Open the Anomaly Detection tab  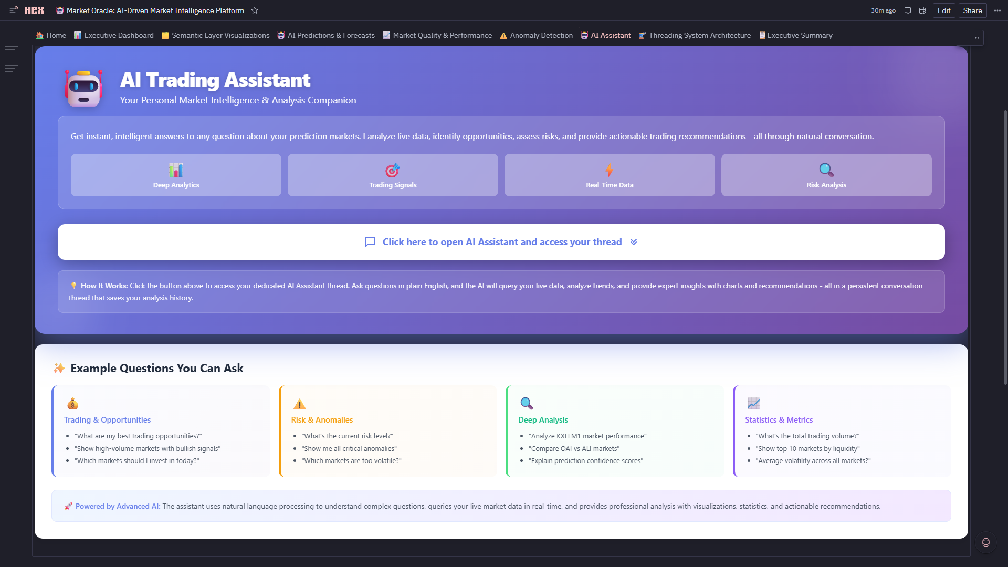[536, 35]
